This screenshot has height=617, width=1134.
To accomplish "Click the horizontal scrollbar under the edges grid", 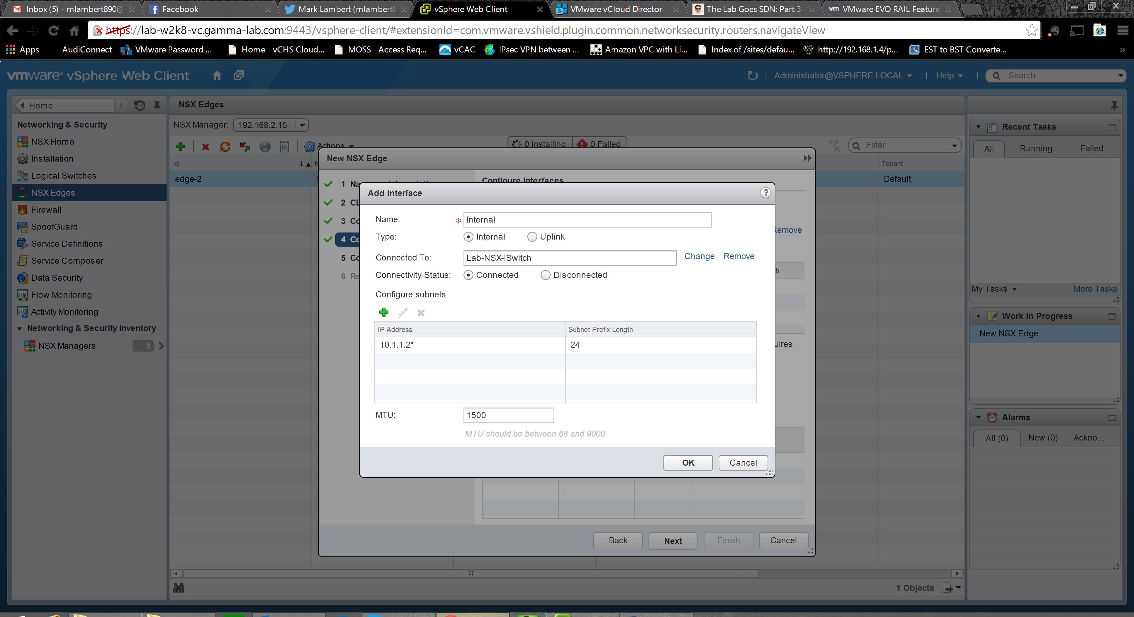I will (470, 573).
